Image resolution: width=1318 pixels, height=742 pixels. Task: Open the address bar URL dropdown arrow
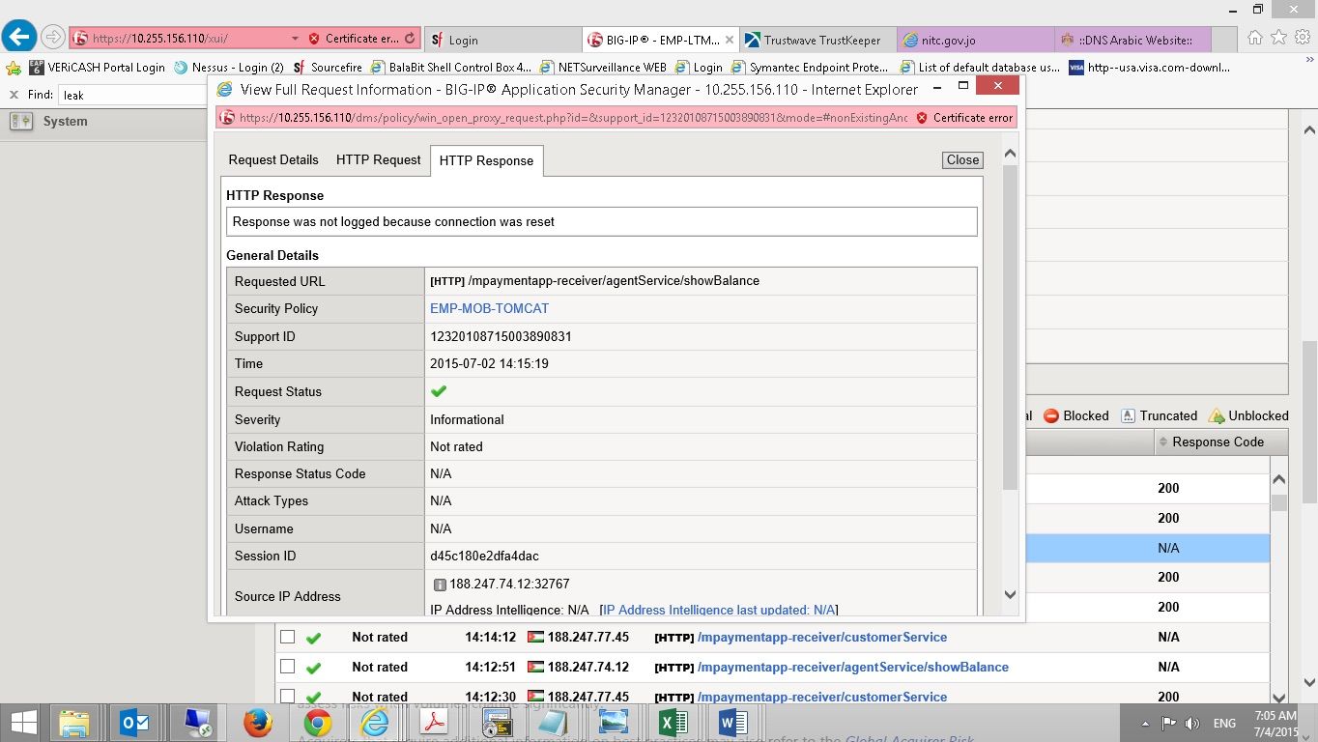(295, 39)
